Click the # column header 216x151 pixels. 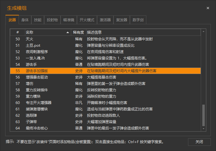(x=17, y=32)
